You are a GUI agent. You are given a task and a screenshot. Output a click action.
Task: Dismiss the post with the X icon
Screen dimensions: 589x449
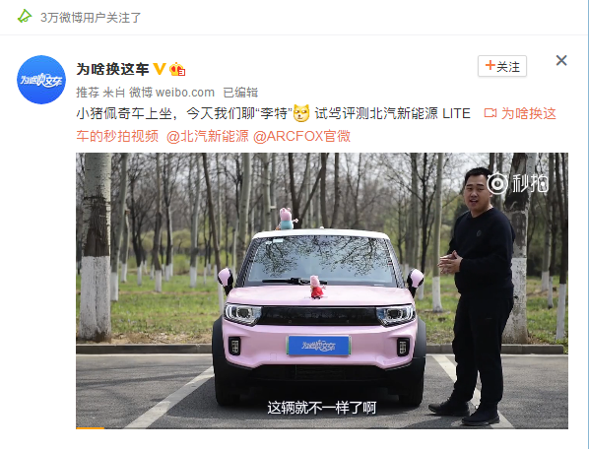click(561, 60)
